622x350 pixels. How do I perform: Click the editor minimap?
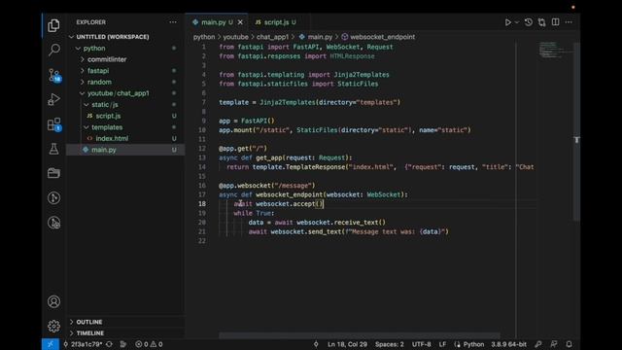555,50
